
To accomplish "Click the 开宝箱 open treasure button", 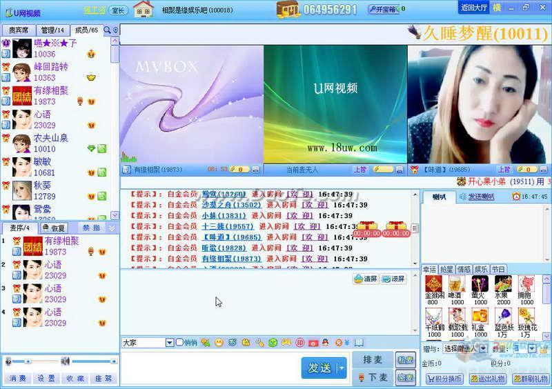I will click(384, 9).
